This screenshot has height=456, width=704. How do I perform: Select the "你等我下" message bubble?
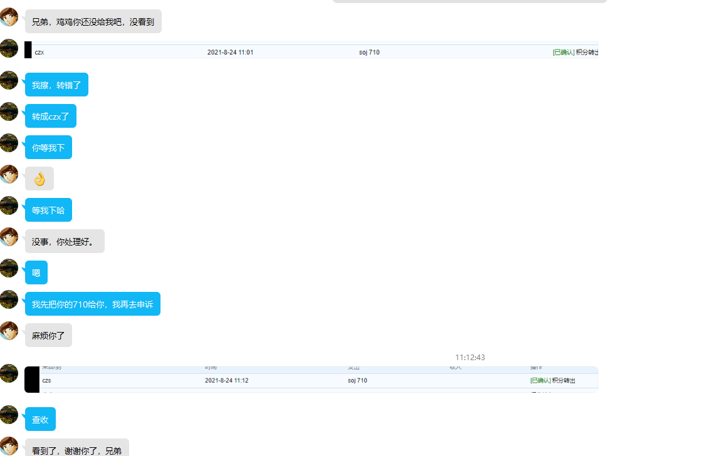48,147
